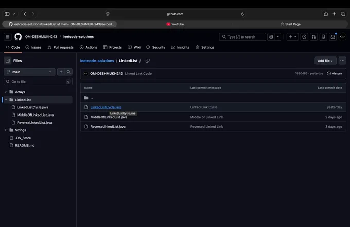The image size is (350, 227).
Task: Go back in Safari history
Action: [25, 14]
